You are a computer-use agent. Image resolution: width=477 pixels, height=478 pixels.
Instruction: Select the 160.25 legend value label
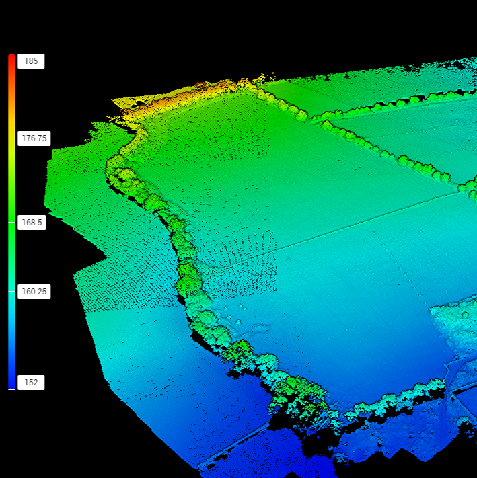click(34, 292)
